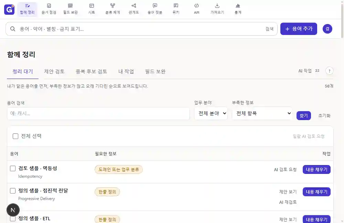Click the 작업 column header
The image size is (344, 223).
point(326,154)
